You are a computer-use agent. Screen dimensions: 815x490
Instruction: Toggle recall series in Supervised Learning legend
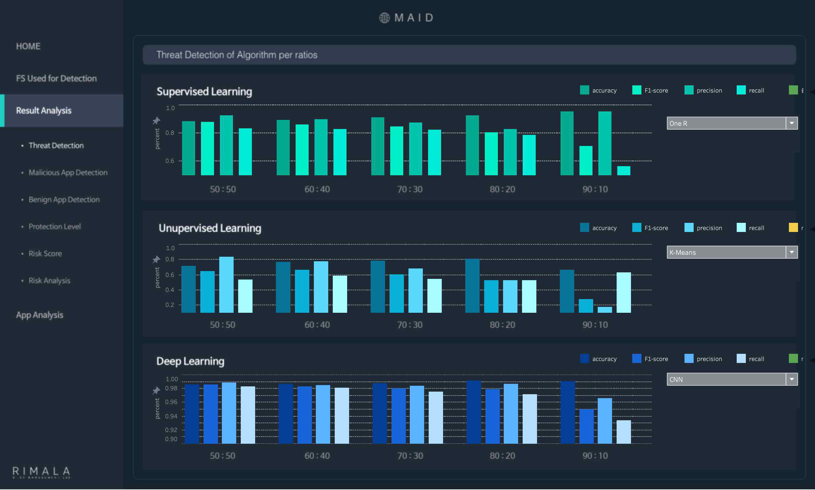tap(750, 91)
